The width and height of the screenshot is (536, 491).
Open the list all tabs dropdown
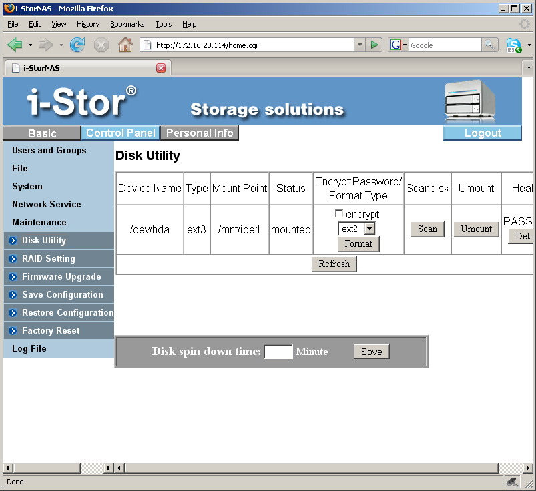[529, 67]
